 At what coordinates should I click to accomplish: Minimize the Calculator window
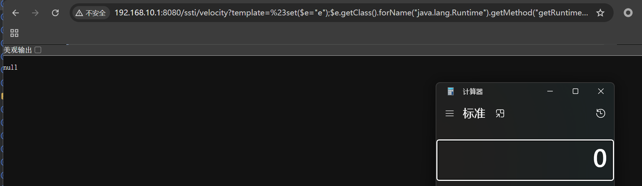point(550,91)
